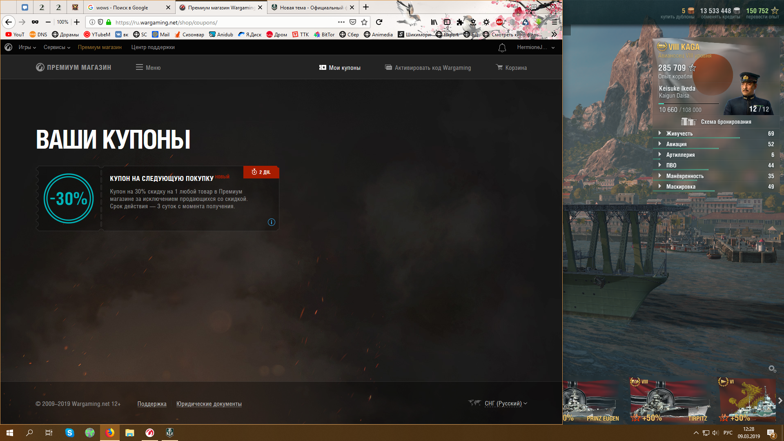Open the Firefox hamburger menu
The height and width of the screenshot is (441, 784).
(554, 22)
